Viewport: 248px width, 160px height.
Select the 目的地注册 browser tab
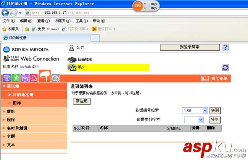point(46,38)
